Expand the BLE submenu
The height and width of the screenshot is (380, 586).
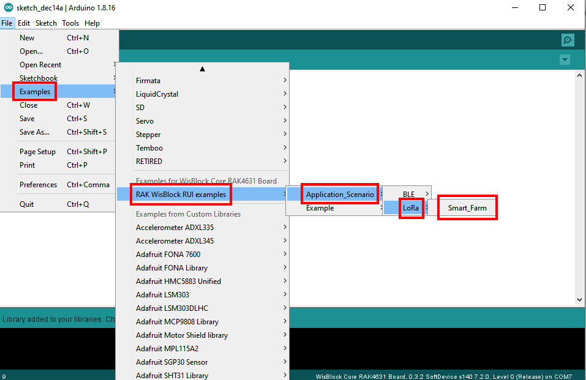point(407,195)
